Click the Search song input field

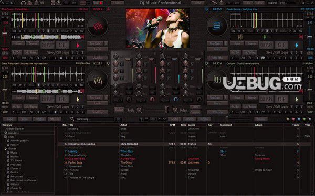tap(95, 119)
